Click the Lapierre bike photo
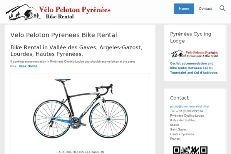Screen dimensions: 231x154 pyautogui.click(x=80, y=109)
